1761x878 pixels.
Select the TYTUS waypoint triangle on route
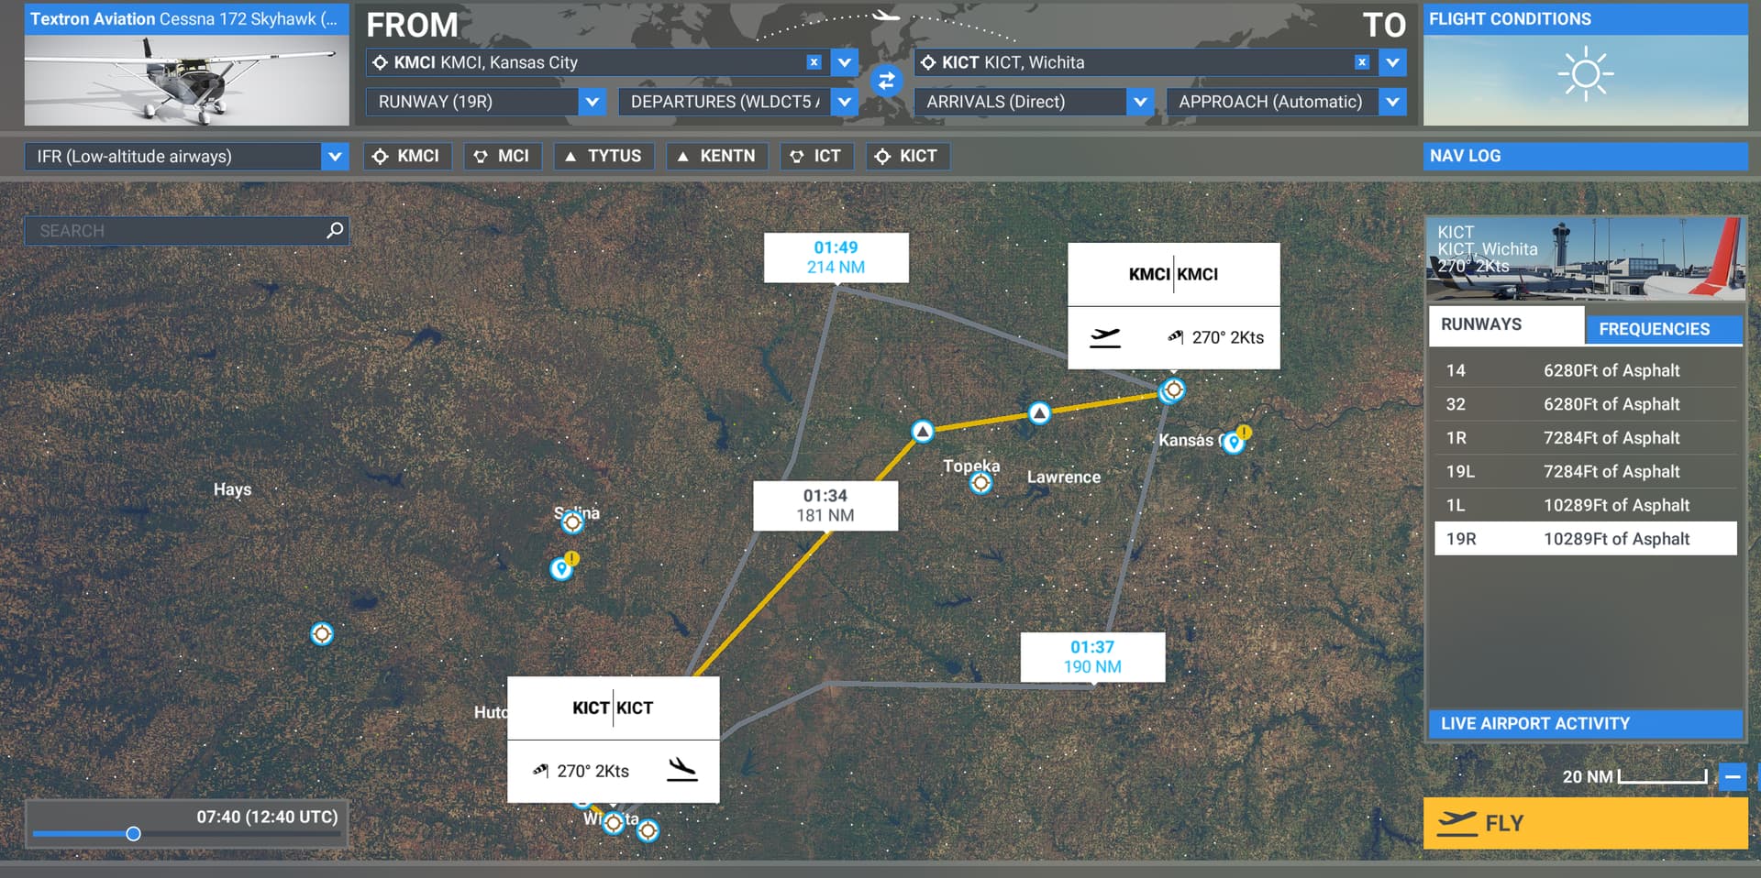point(1038,413)
